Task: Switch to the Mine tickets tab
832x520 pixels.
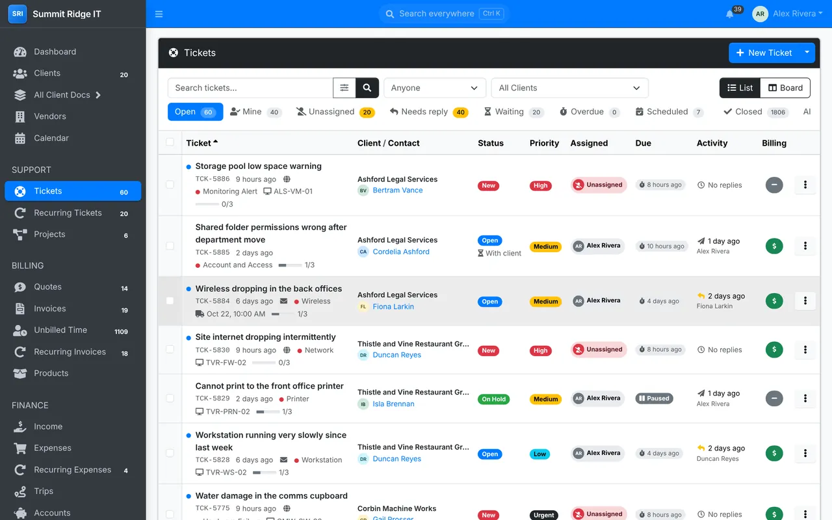Action: click(255, 112)
